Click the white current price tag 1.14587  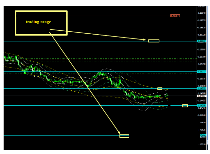202,96
